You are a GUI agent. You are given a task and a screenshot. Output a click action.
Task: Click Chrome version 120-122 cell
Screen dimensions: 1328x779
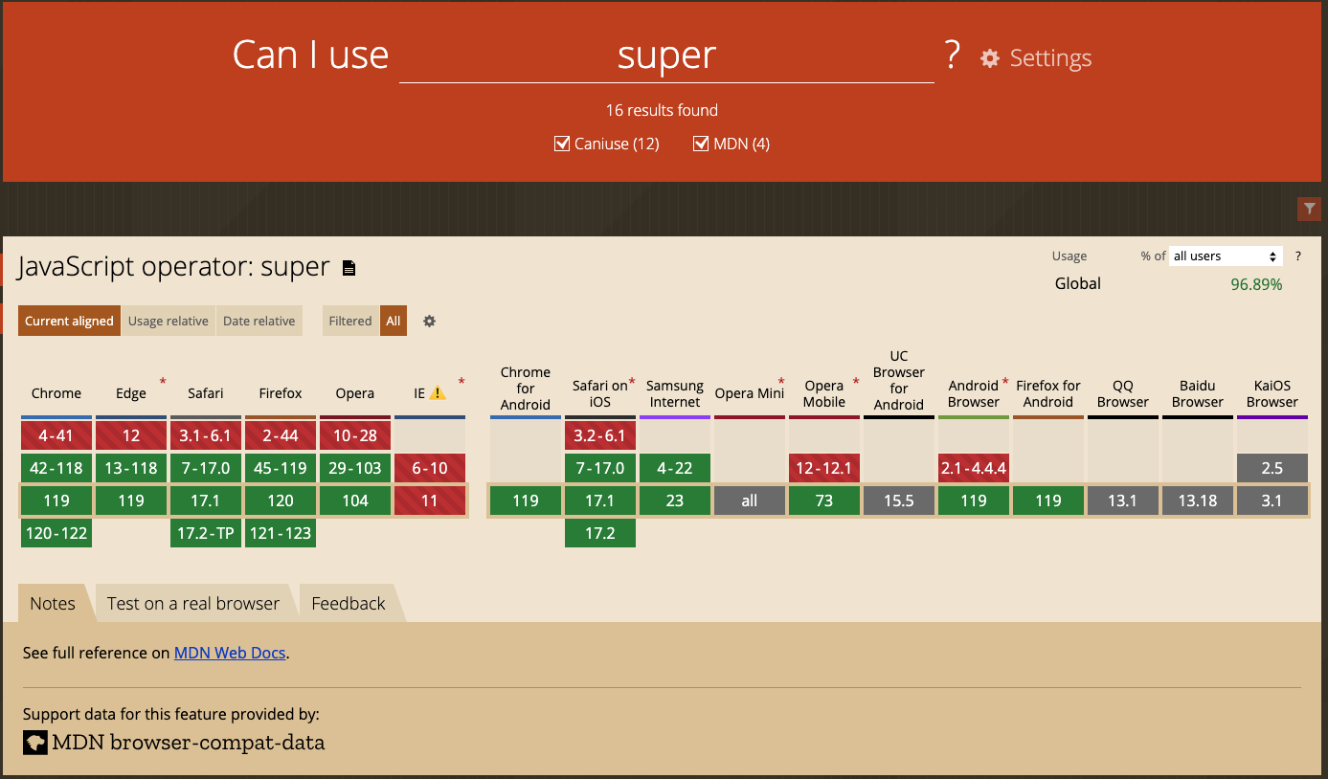tap(56, 533)
